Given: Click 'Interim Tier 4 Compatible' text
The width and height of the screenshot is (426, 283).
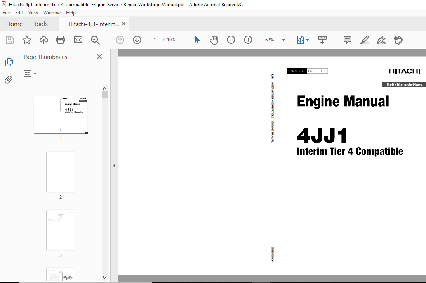Looking at the screenshot, I should click(x=350, y=151).
